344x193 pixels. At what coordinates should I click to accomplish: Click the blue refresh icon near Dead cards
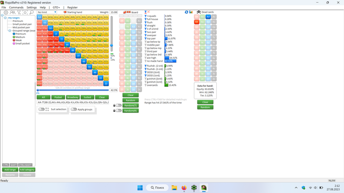pyautogui.click(x=186, y=12)
